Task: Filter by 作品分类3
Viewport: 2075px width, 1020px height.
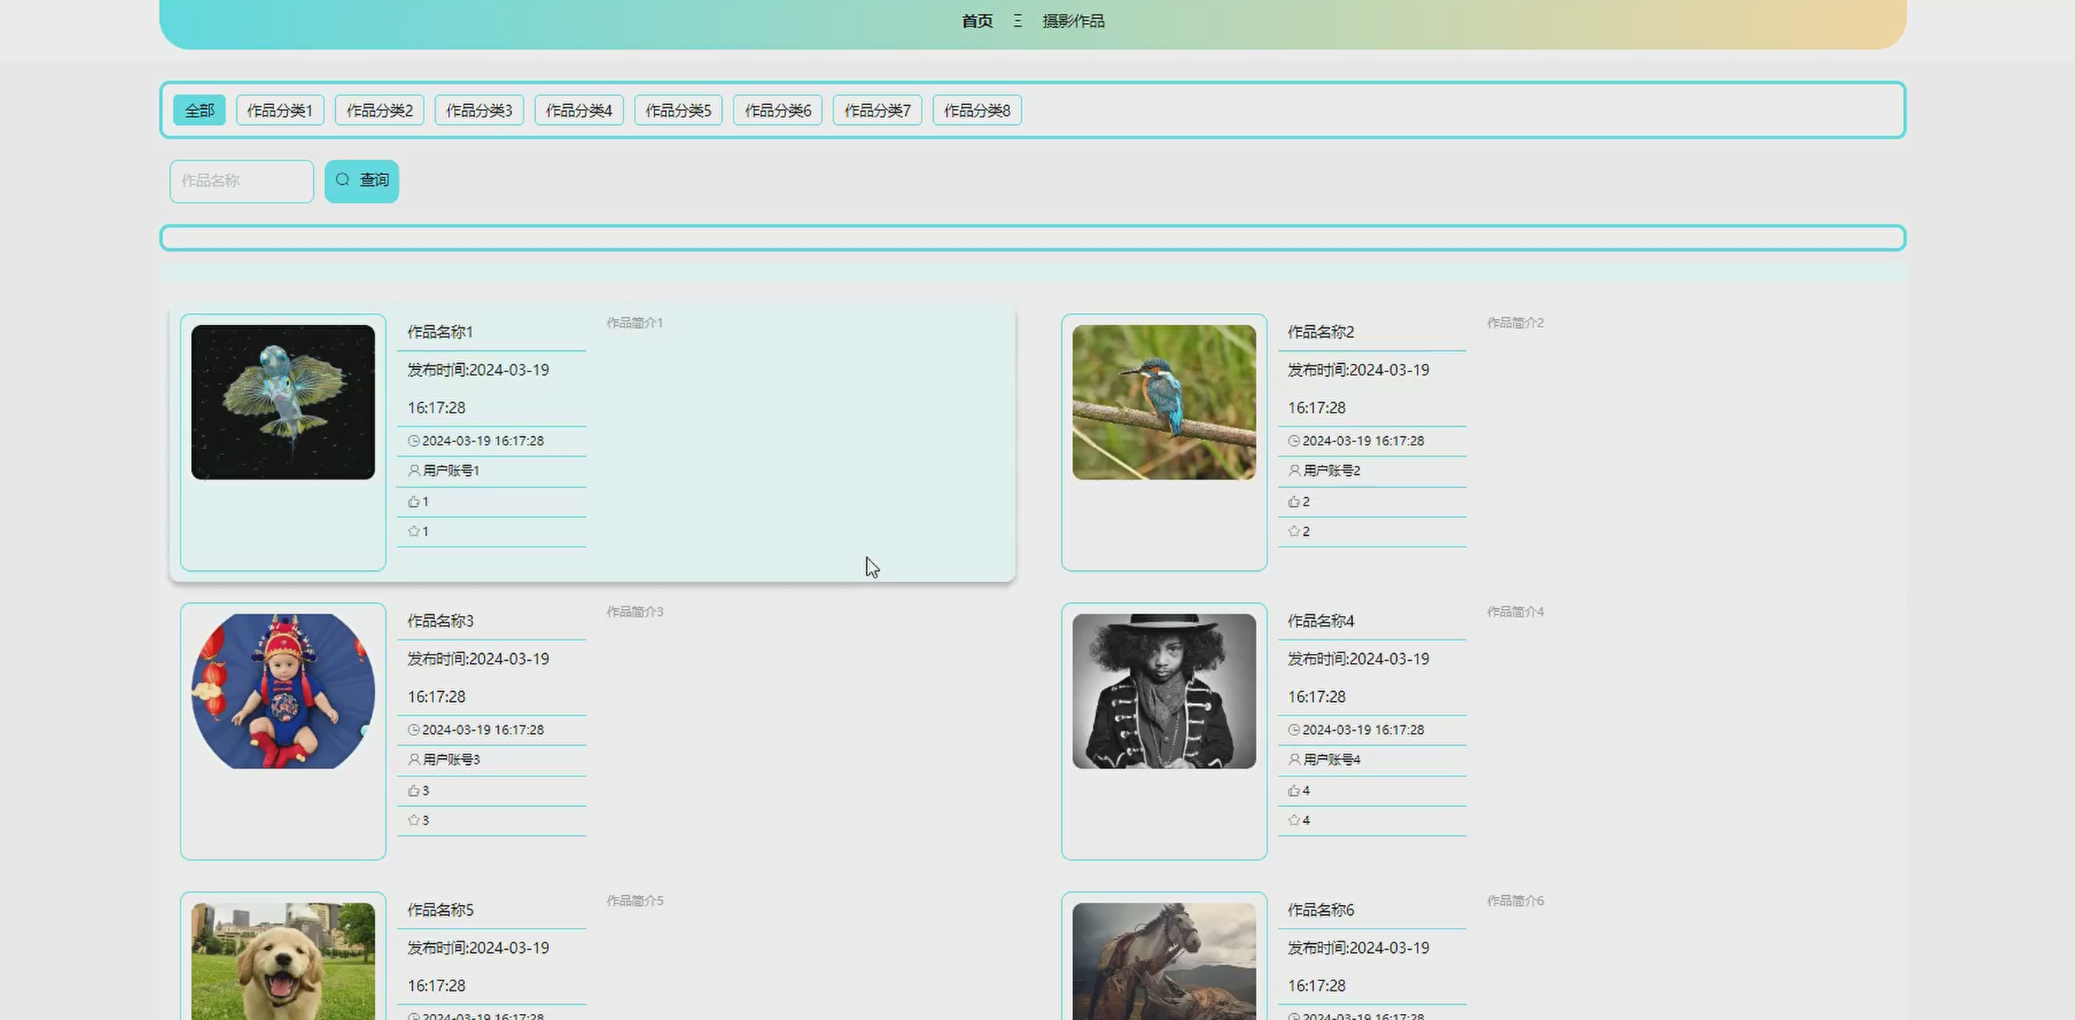Action: [x=479, y=110]
